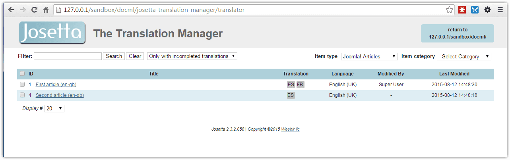This screenshot has height=160, width=510.
Task: Open the red asterisk extension icon
Action: (462, 10)
